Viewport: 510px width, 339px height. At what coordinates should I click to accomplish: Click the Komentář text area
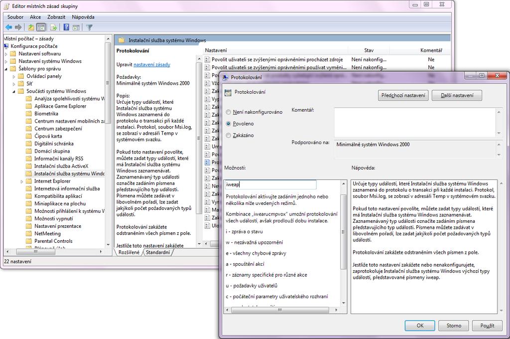pos(415,122)
